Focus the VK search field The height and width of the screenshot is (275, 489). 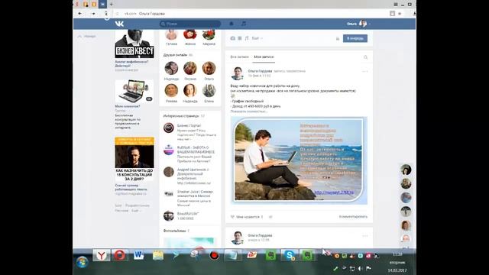click(190, 24)
